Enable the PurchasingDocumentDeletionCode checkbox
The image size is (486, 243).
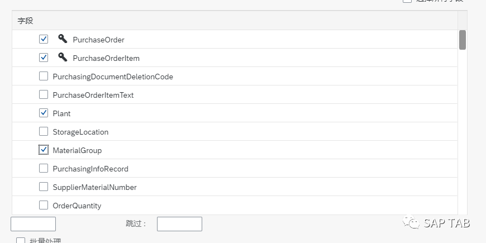(x=44, y=76)
